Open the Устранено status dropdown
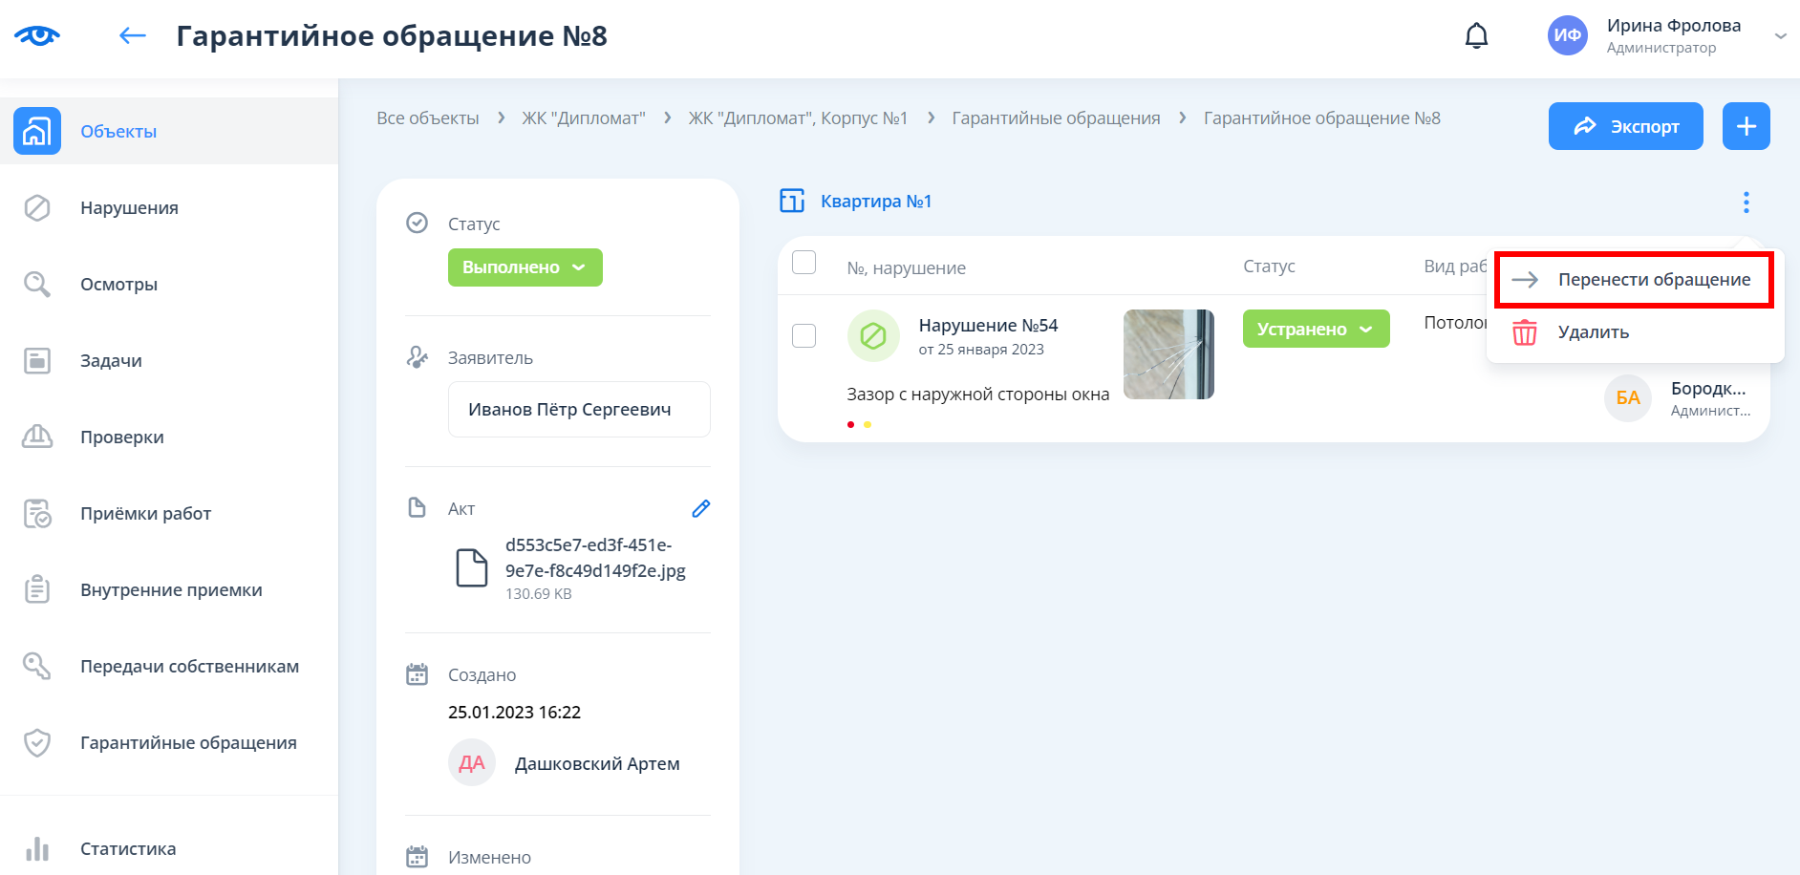The height and width of the screenshot is (875, 1800). point(1315,330)
